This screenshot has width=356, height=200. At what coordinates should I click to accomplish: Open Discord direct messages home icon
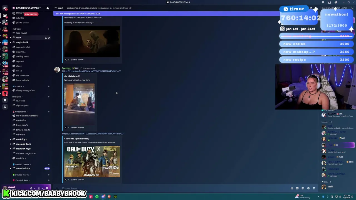(5, 8)
